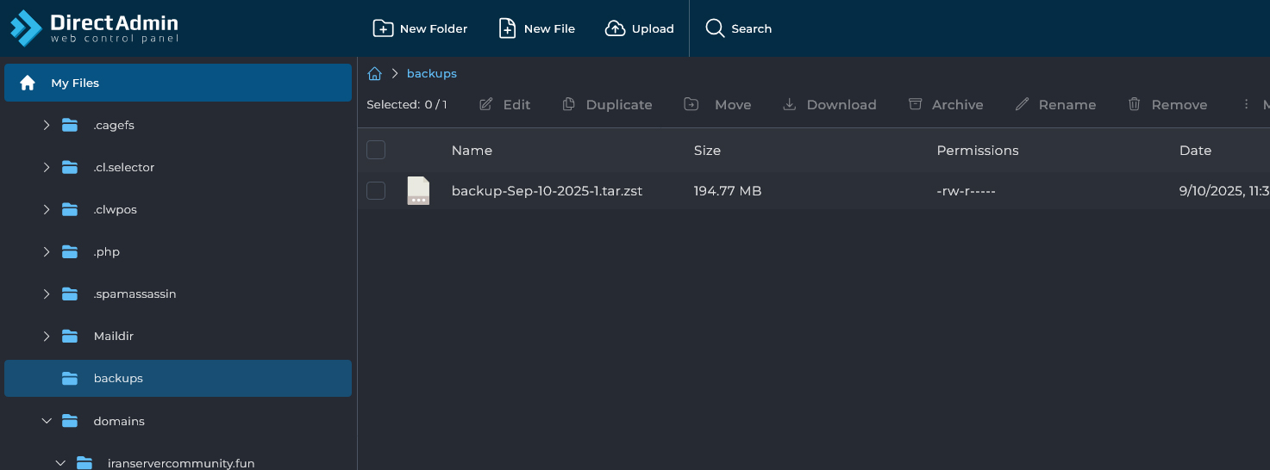Click the .clwpos folder icon

(71, 209)
